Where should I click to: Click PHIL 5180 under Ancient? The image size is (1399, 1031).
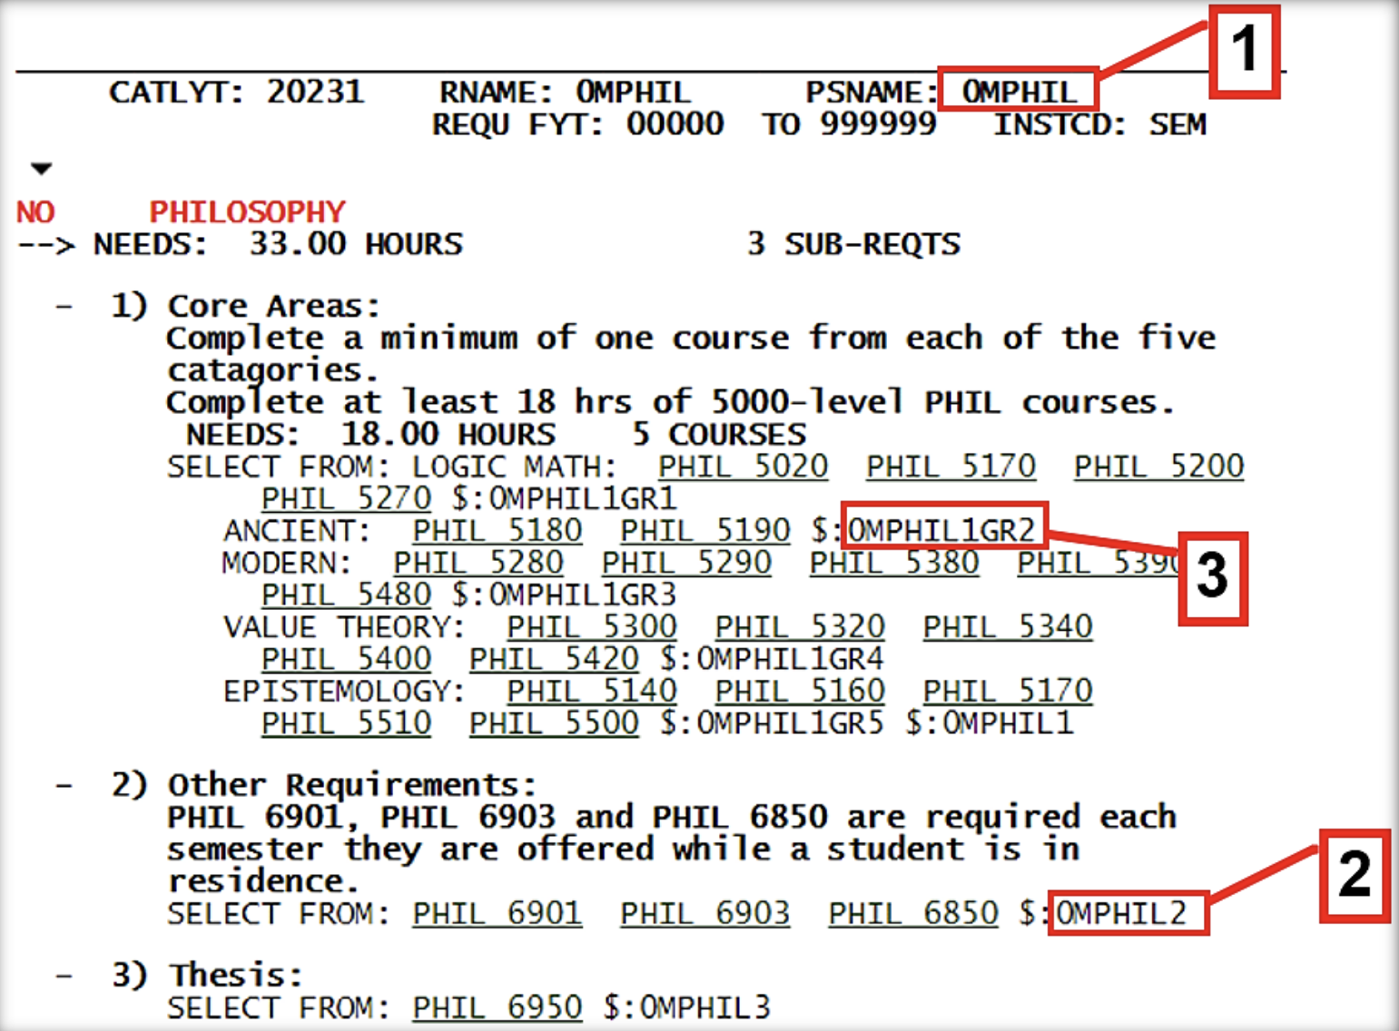(x=497, y=530)
